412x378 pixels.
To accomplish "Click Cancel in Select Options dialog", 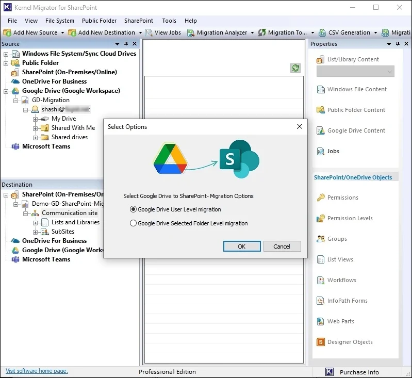I will click(x=282, y=246).
